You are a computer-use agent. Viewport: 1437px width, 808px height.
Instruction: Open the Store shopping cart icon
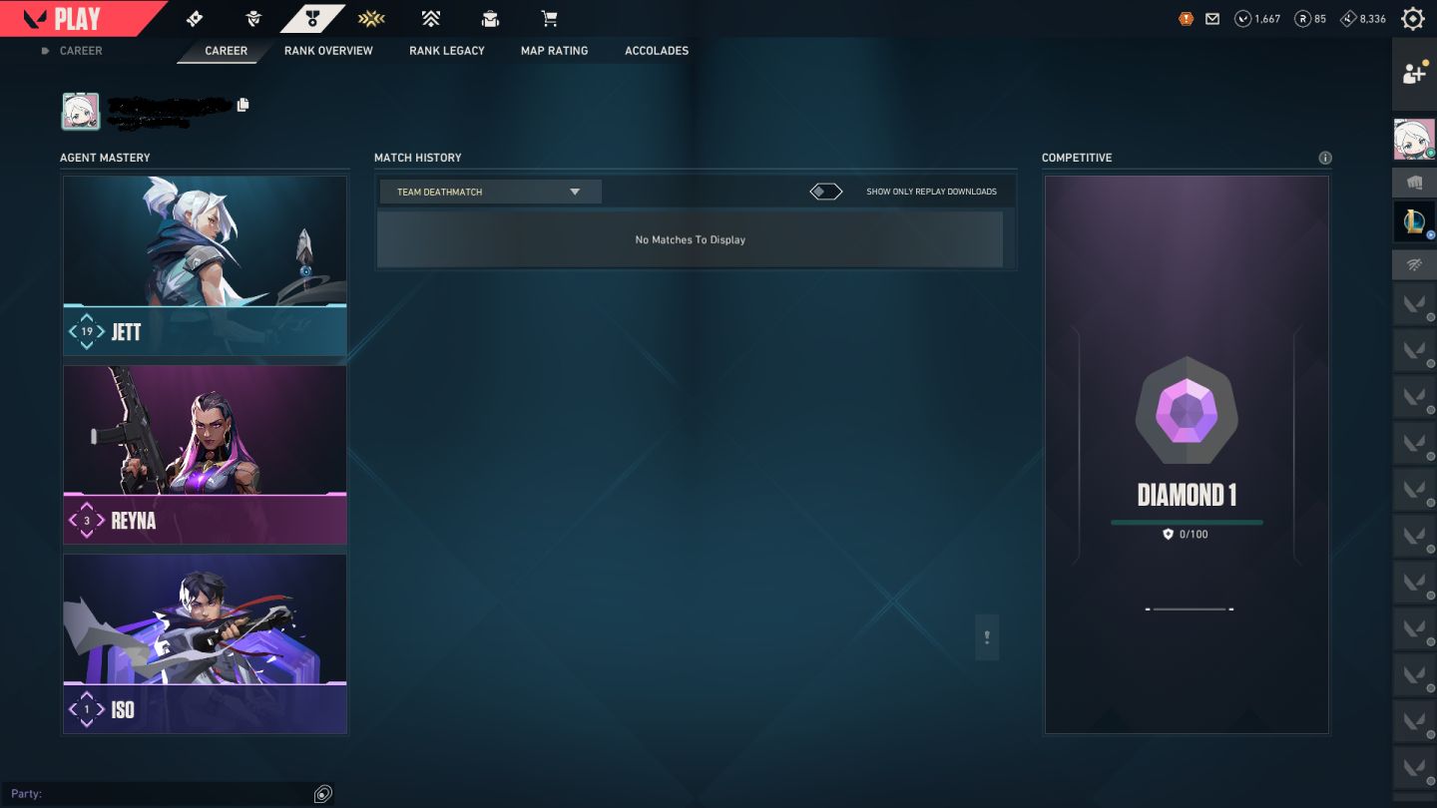click(548, 18)
